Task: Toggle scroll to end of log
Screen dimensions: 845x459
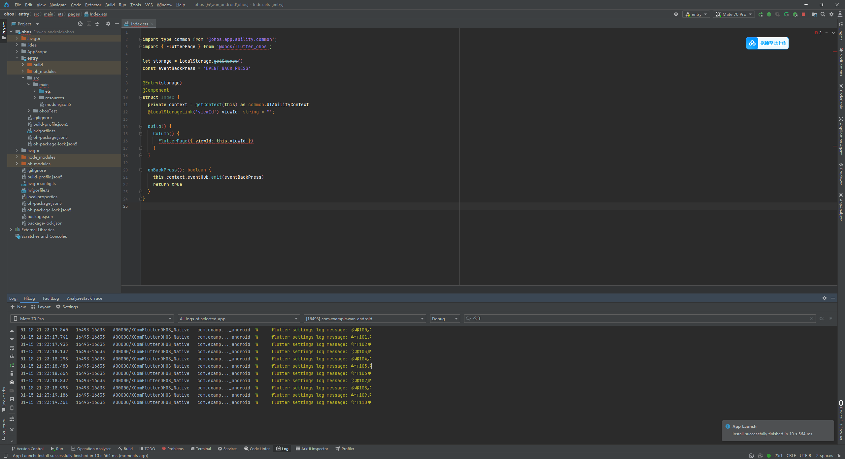Action: click(x=12, y=356)
